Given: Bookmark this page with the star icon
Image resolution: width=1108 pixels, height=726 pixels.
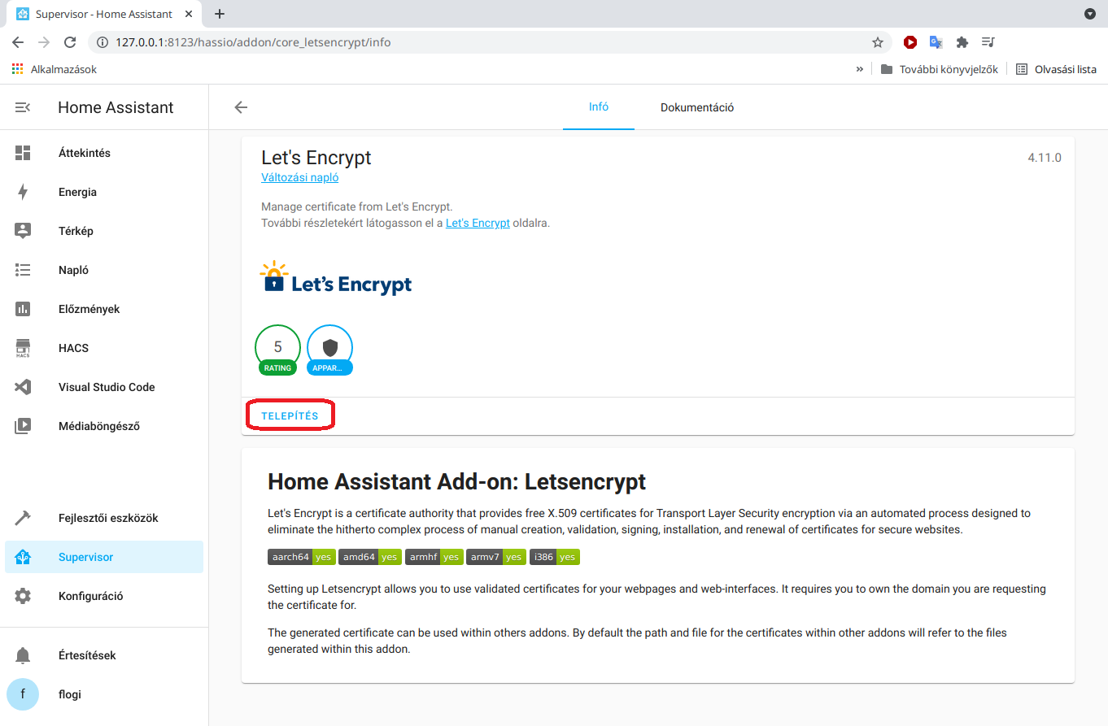Looking at the screenshot, I should click(x=877, y=42).
